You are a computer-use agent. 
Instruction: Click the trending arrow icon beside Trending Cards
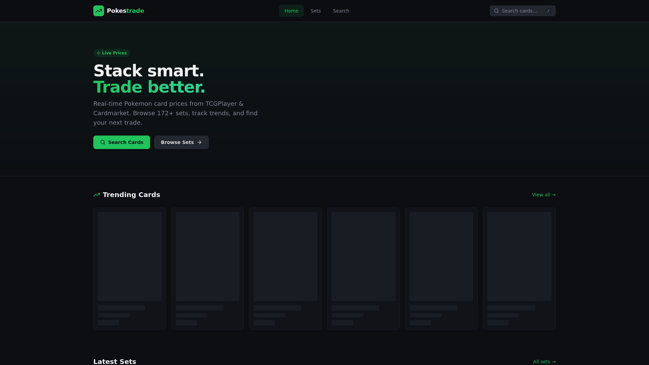(97, 195)
